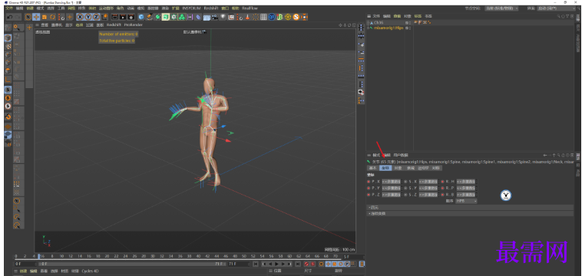Screen dimensions: 582x276
Task: Click back arrow in Attributes header
Action: click(545, 155)
